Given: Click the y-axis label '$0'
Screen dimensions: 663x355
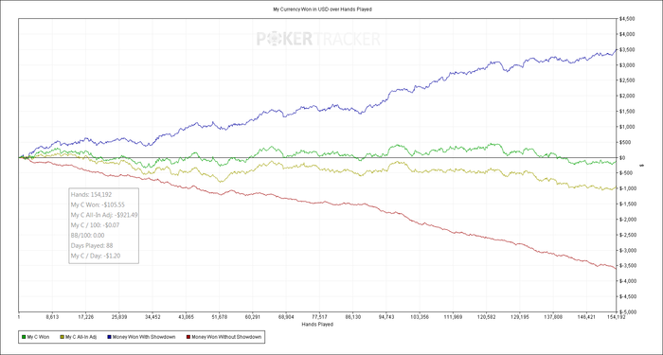Looking at the screenshot, I should [622, 158].
